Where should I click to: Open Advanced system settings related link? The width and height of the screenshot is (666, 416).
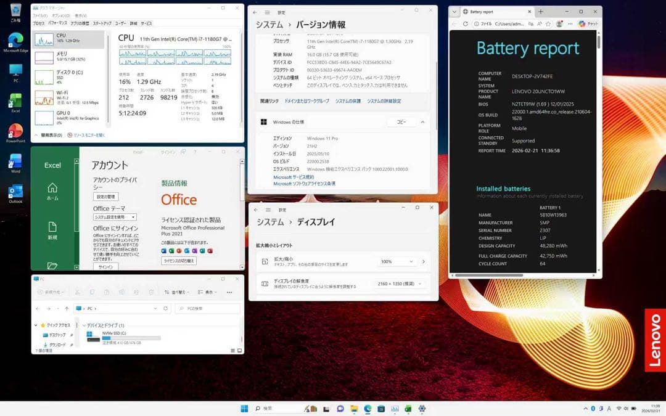384,101
